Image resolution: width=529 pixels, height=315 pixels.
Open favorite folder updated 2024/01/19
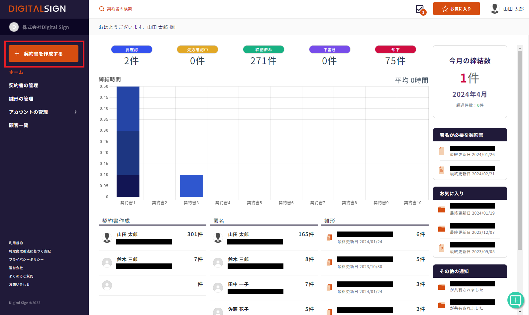442,210
